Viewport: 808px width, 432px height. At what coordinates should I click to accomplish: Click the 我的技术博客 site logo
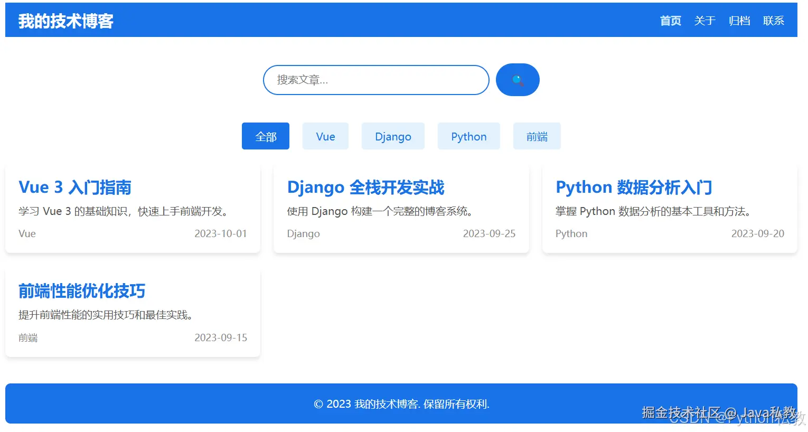pyautogui.click(x=64, y=20)
